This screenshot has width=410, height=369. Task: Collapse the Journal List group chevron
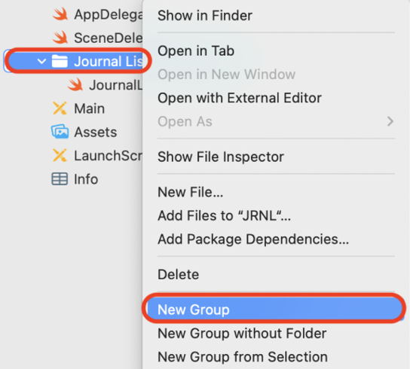point(41,62)
